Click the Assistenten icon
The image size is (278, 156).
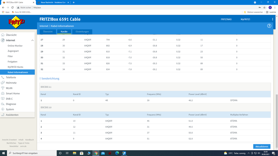pyautogui.click(x=3, y=115)
